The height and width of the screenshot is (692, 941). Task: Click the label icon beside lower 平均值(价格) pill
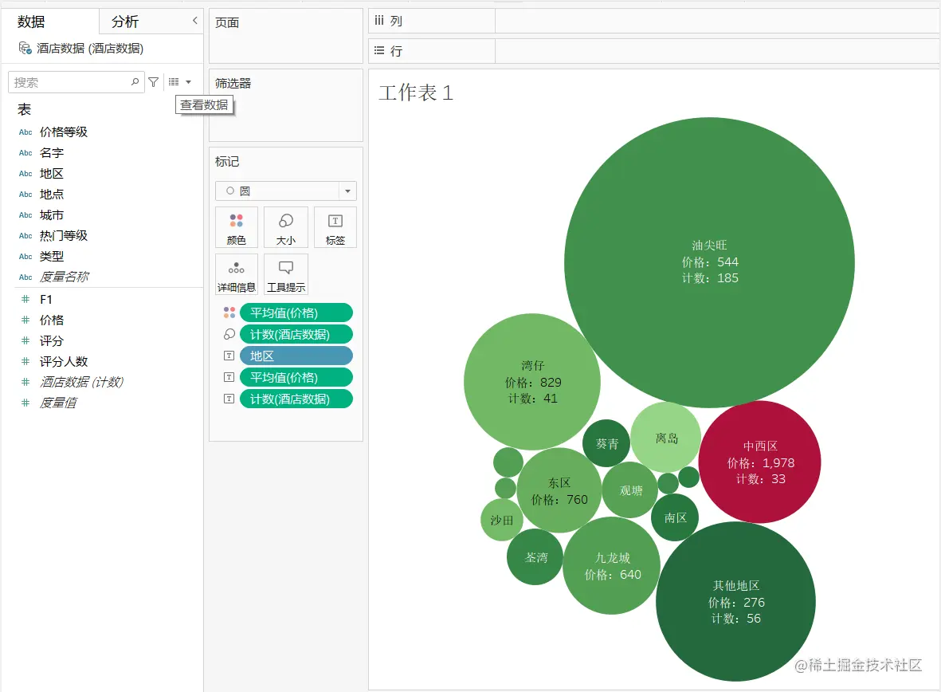point(229,377)
